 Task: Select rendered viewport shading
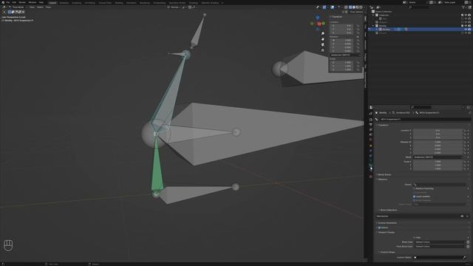[361, 7]
